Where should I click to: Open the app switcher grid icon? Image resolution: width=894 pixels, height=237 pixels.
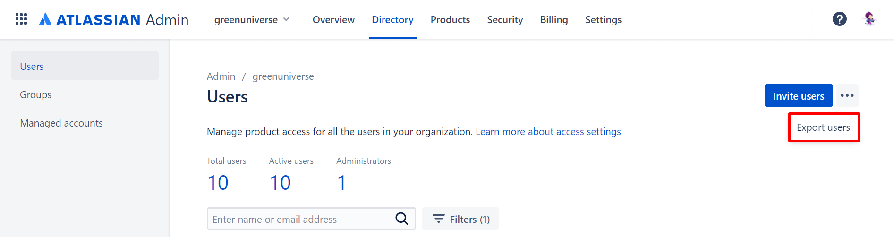click(x=21, y=19)
